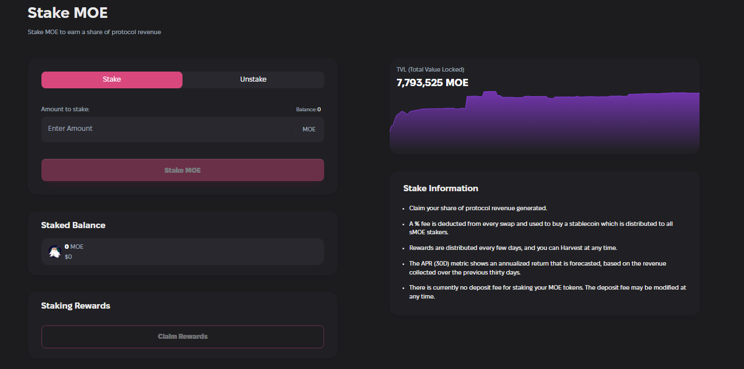Click the $0 staked value
744x369 pixels.
click(68, 257)
